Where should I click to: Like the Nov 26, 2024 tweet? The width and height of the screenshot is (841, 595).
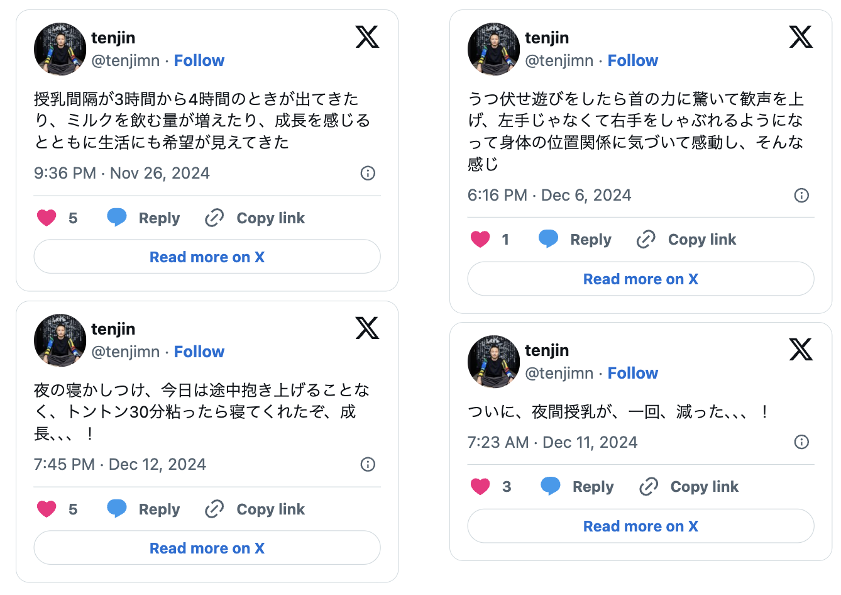pos(47,218)
